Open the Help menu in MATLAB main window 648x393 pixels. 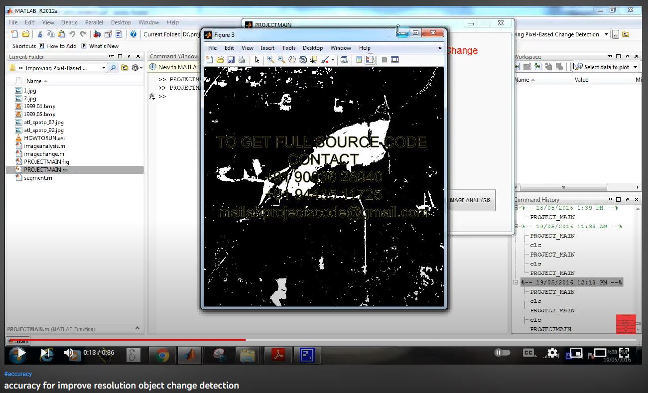point(173,22)
